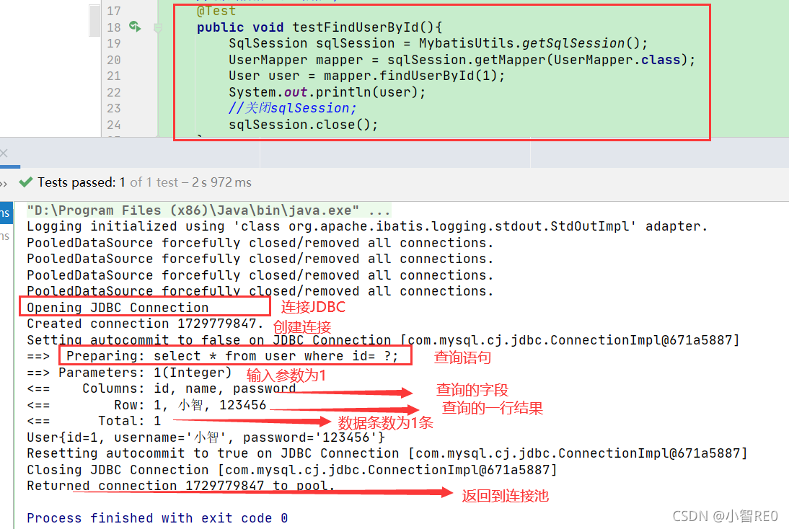The image size is (789, 529).
Task: Click the User{id=1, username='小智'} output line
Action: (x=206, y=437)
